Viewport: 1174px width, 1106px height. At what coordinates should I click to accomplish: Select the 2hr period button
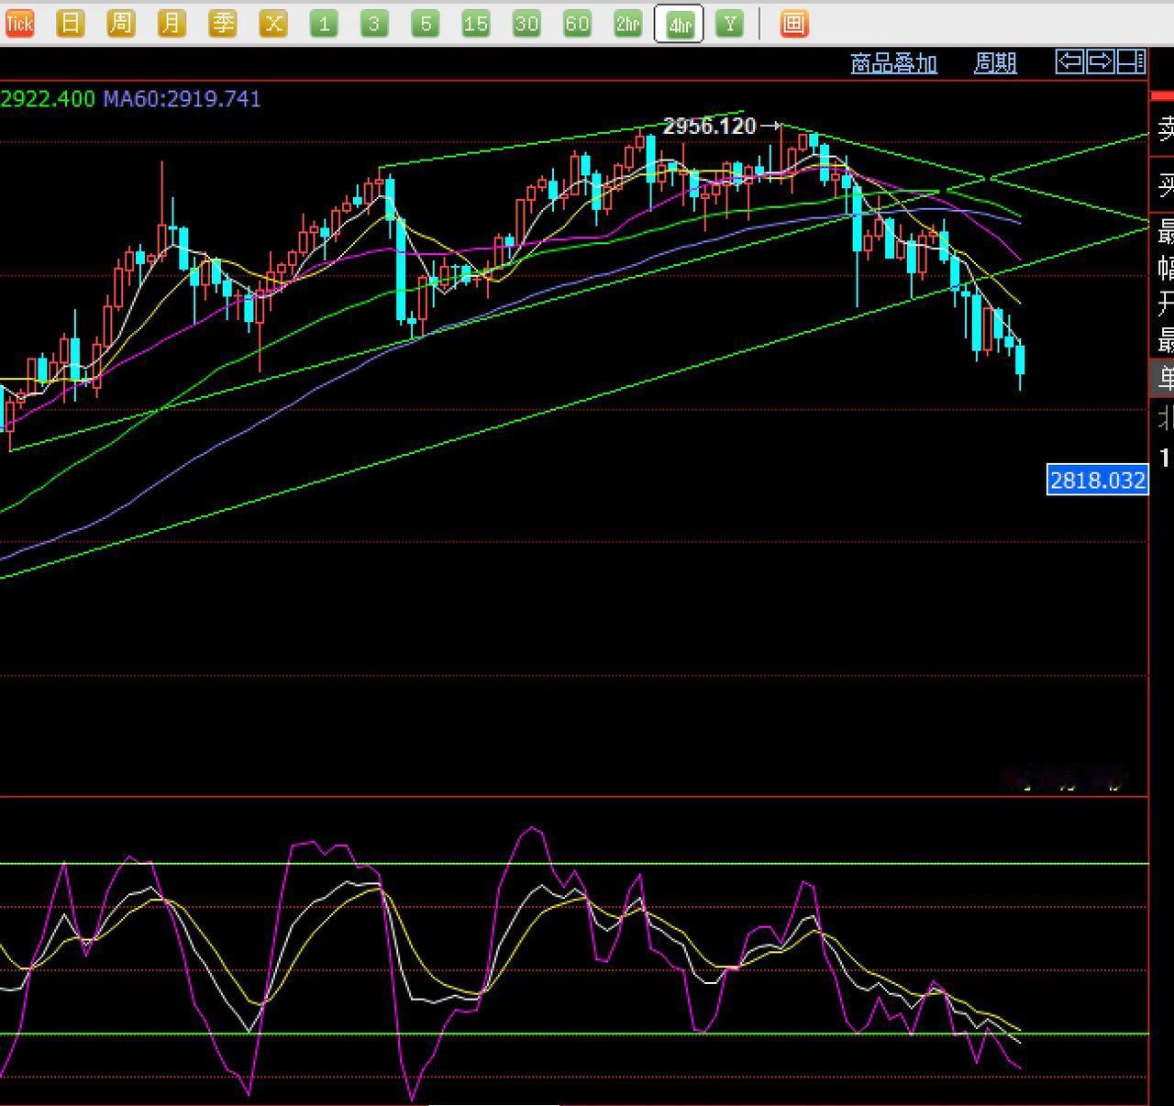coord(628,24)
